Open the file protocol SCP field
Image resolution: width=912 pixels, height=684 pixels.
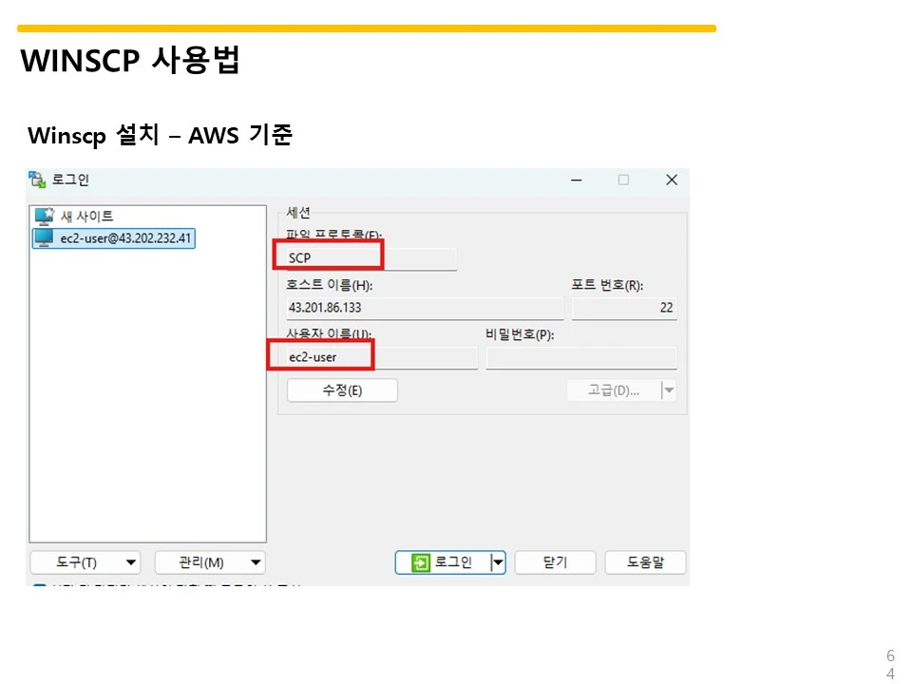(x=371, y=258)
